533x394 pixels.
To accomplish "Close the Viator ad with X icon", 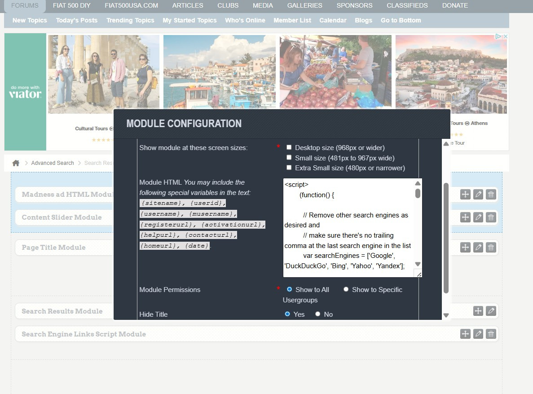I will click(506, 36).
